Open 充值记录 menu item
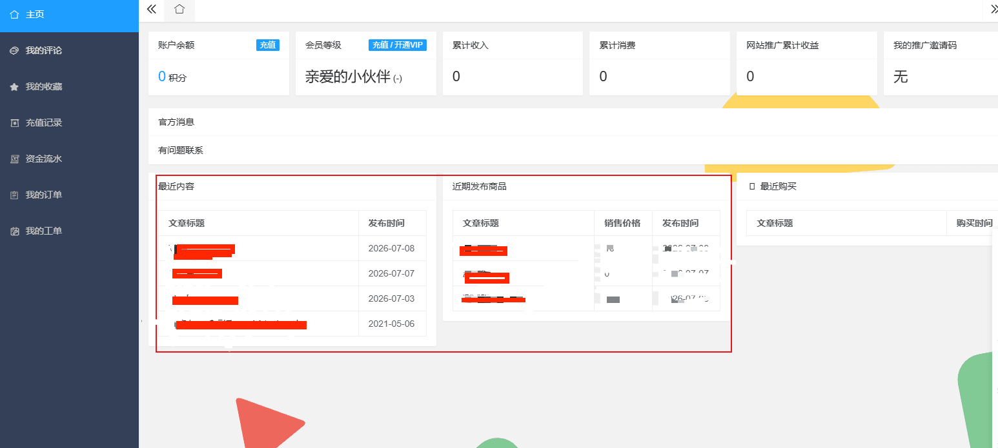Image resolution: width=998 pixels, height=448 pixels. [69, 122]
